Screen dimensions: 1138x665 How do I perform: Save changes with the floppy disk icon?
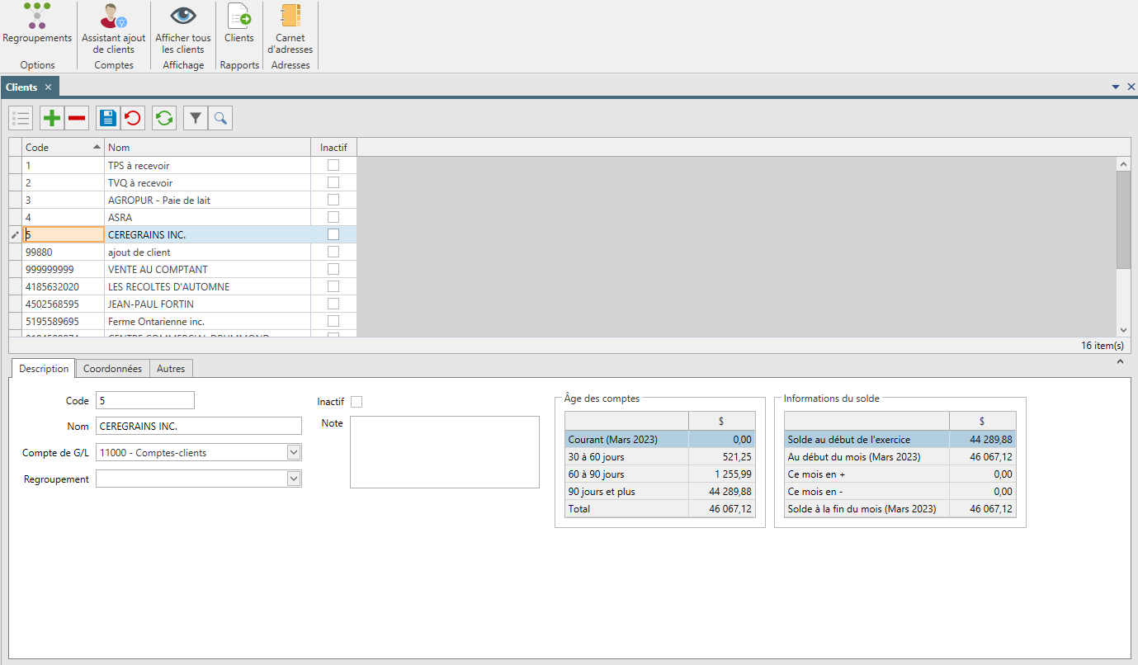click(x=108, y=119)
